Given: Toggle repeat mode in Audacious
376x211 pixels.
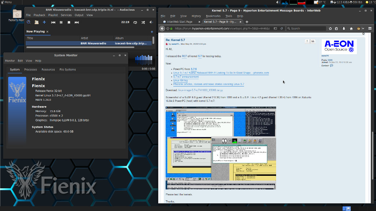Looking at the screenshot, I should [135, 22].
